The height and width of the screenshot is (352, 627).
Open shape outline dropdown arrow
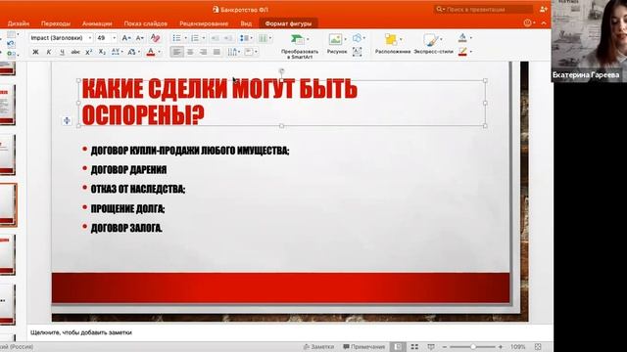[471, 52]
